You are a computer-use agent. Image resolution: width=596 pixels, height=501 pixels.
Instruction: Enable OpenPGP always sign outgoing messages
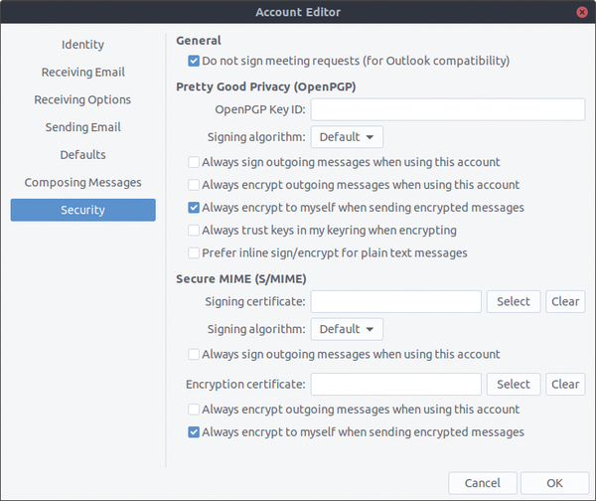pyautogui.click(x=193, y=162)
